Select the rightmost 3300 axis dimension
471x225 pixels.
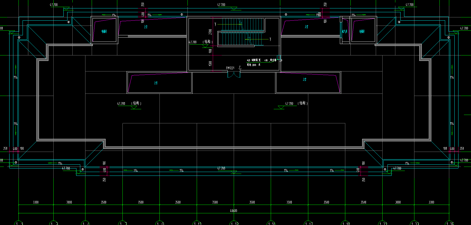431,202
